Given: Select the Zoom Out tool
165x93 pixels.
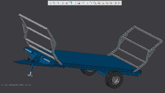Looking at the screenshot, I should tap(58, 3).
